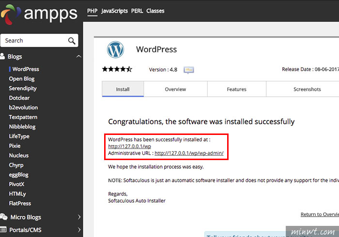The width and height of the screenshot is (339, 237).
Task: Select Open Blog in the sidebar
Action: pyautogui.click(x=22, y=79)
